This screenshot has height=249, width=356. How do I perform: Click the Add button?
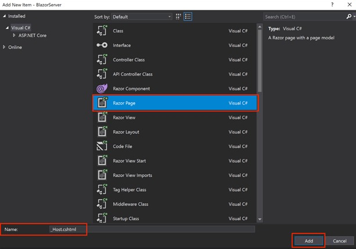coord(308,240)
